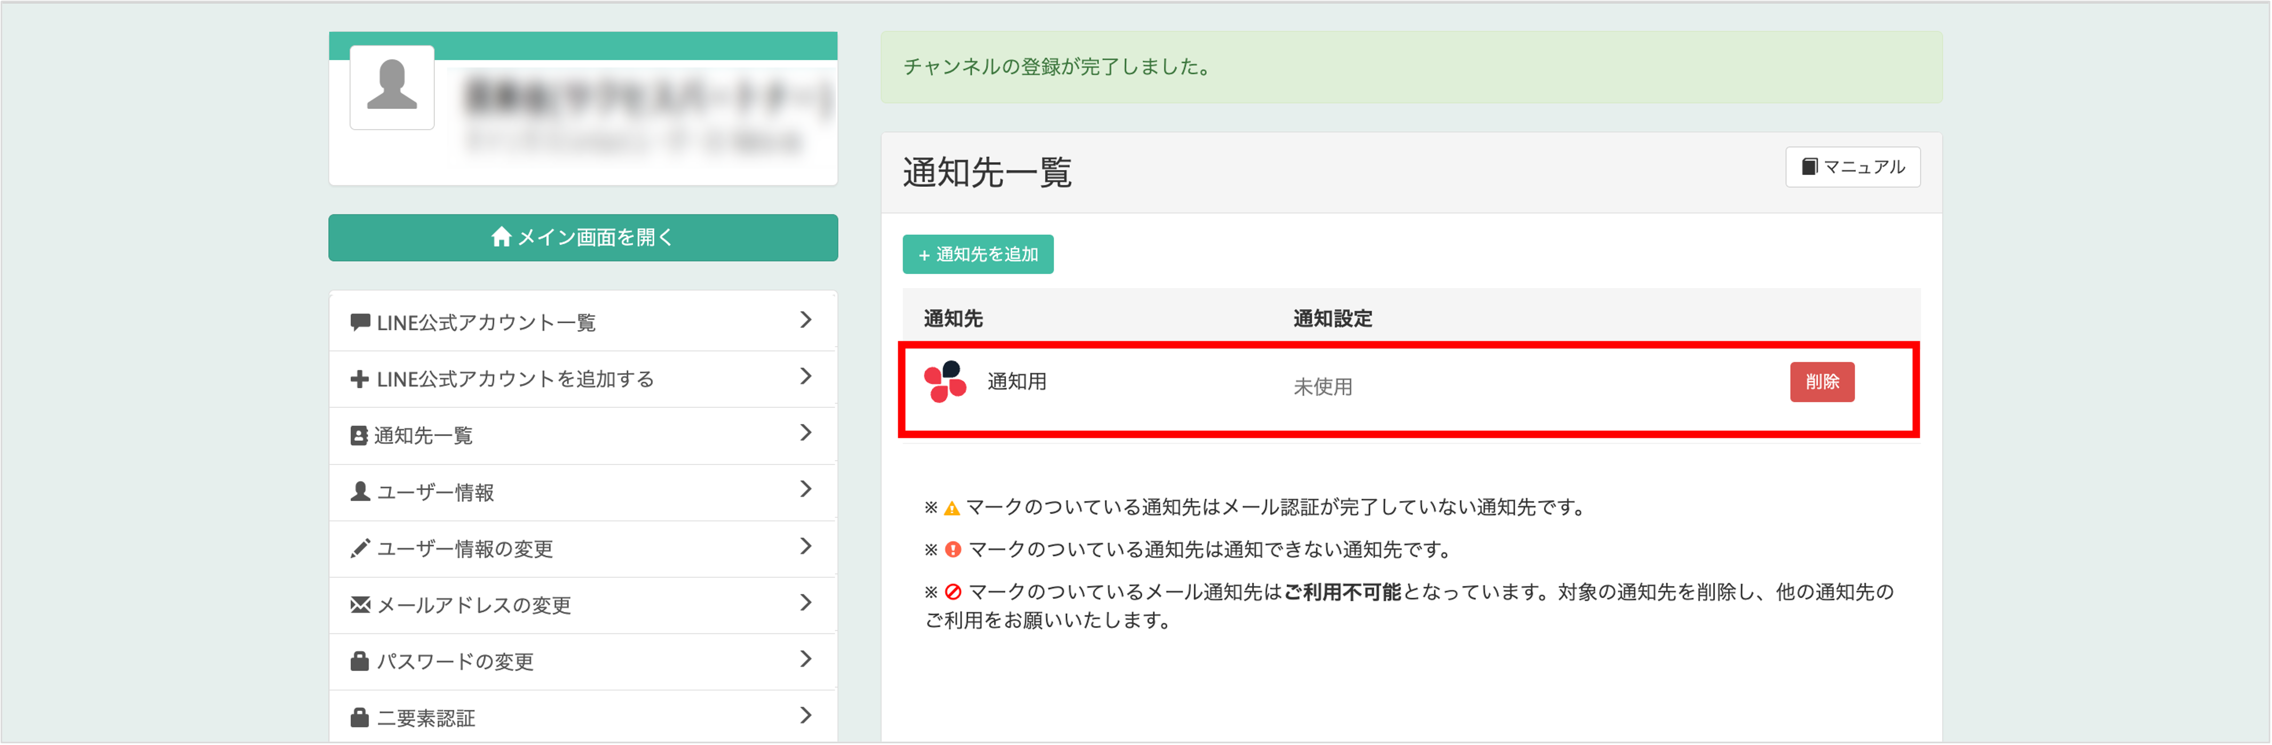Click the 通知用 channel logo icon
Image resolution: width=2272 pixels, height=745 pixels.
coord(945,381)
